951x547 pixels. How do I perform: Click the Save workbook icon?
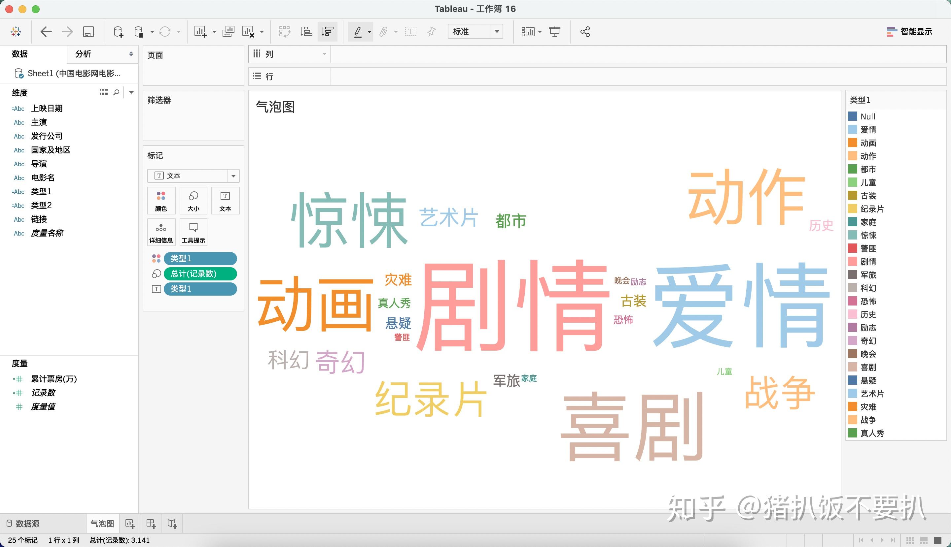pyautogui.click(x=88, y=32)
